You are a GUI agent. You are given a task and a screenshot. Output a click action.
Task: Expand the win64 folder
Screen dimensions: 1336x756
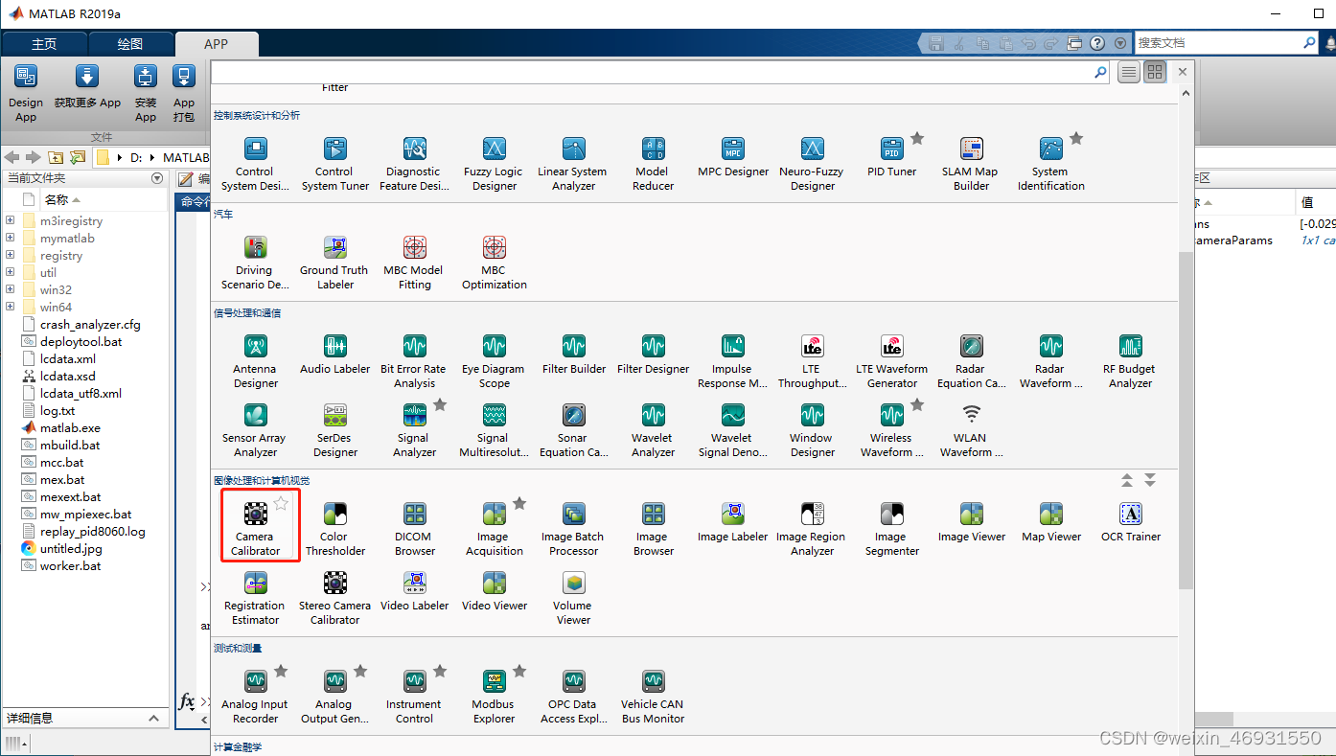coord(11,308)
